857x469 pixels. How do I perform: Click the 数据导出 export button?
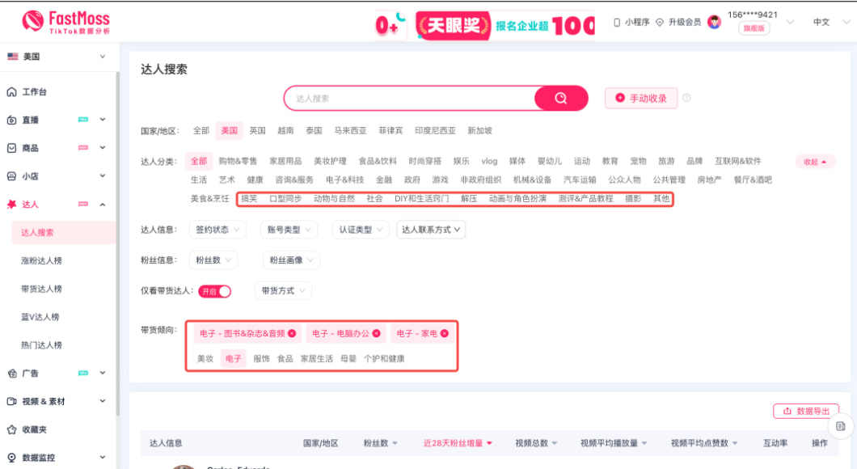tap(805, 411)
